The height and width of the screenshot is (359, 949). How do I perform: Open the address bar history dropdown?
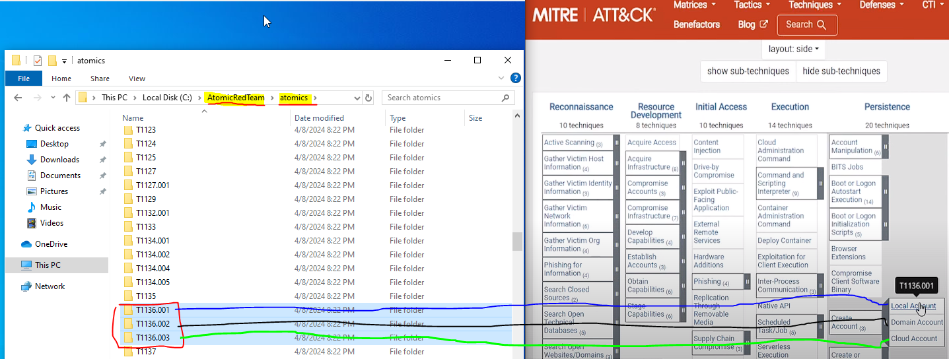(x=357, y=98)
